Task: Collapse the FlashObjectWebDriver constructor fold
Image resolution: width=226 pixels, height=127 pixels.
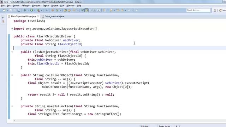Action: 12,52
